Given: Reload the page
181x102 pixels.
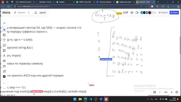Looking at the screenshot, I should pyautogui.click(x=8, y=7).
